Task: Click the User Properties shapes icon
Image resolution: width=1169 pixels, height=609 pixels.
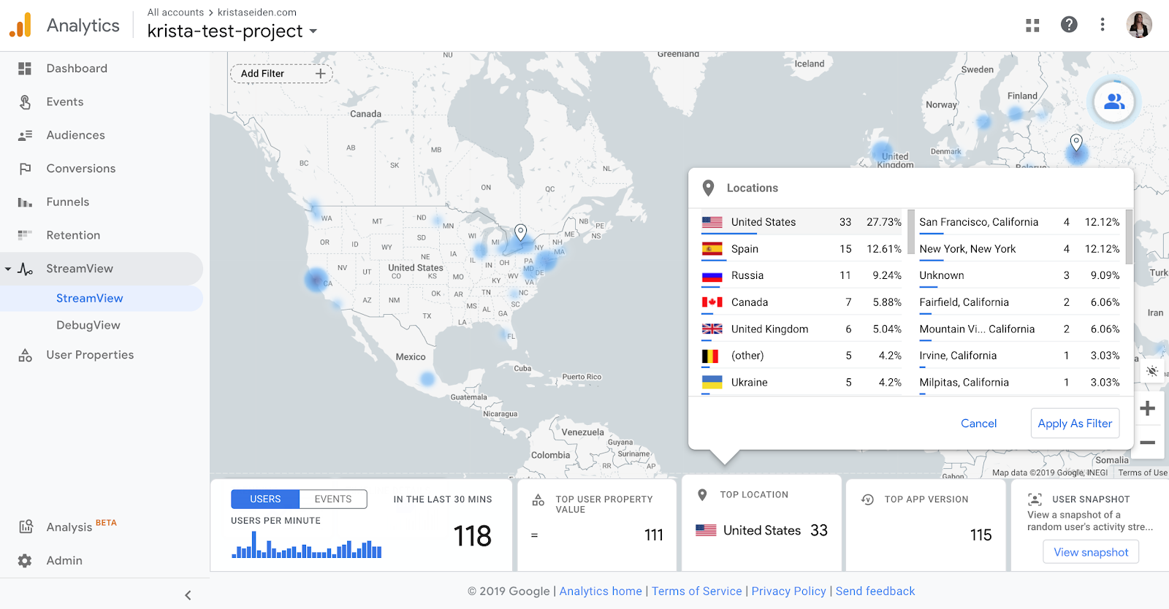Action: (x=25, y=356)
